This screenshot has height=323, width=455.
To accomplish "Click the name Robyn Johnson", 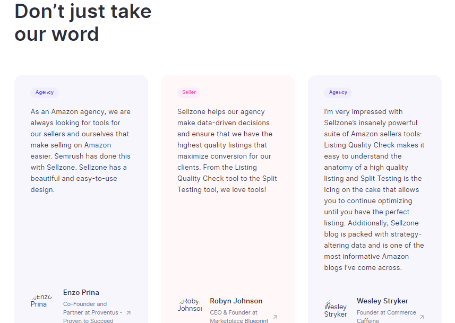I will point(236,301).
